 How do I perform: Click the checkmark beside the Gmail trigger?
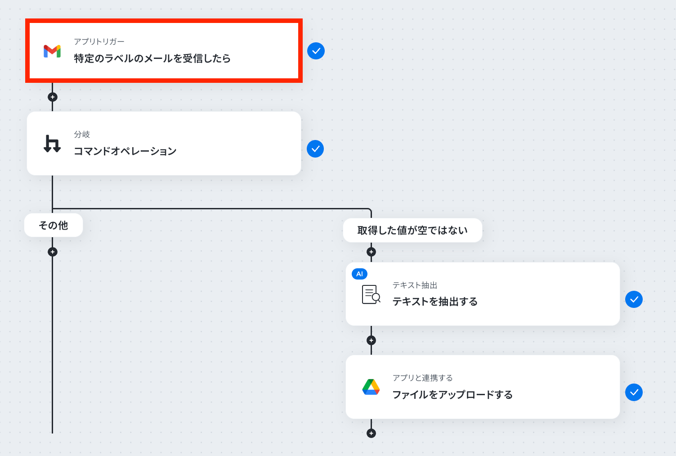316,51
